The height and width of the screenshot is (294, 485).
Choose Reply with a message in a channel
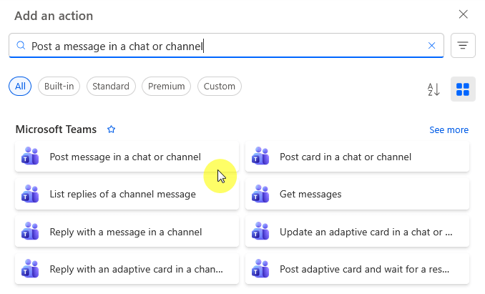pyautogui.click(x=127, y=232)
